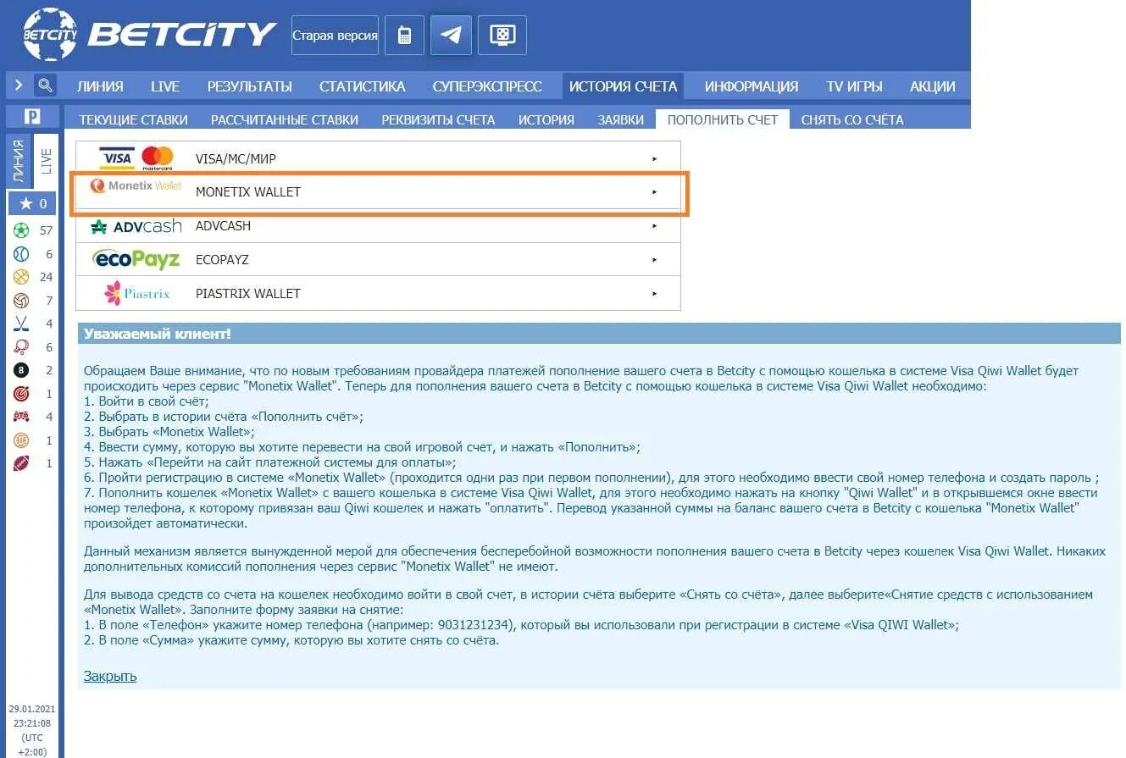Viewport: 1126px width, 758px height.
Task: Click the Betcity logo
Action: point(50,35)
